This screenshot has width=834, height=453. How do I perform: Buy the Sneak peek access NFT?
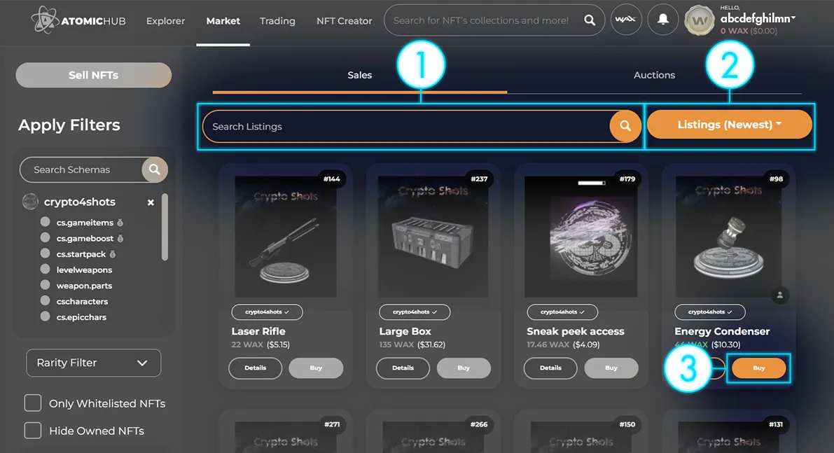pyautogui.click(x=611, y=368)
